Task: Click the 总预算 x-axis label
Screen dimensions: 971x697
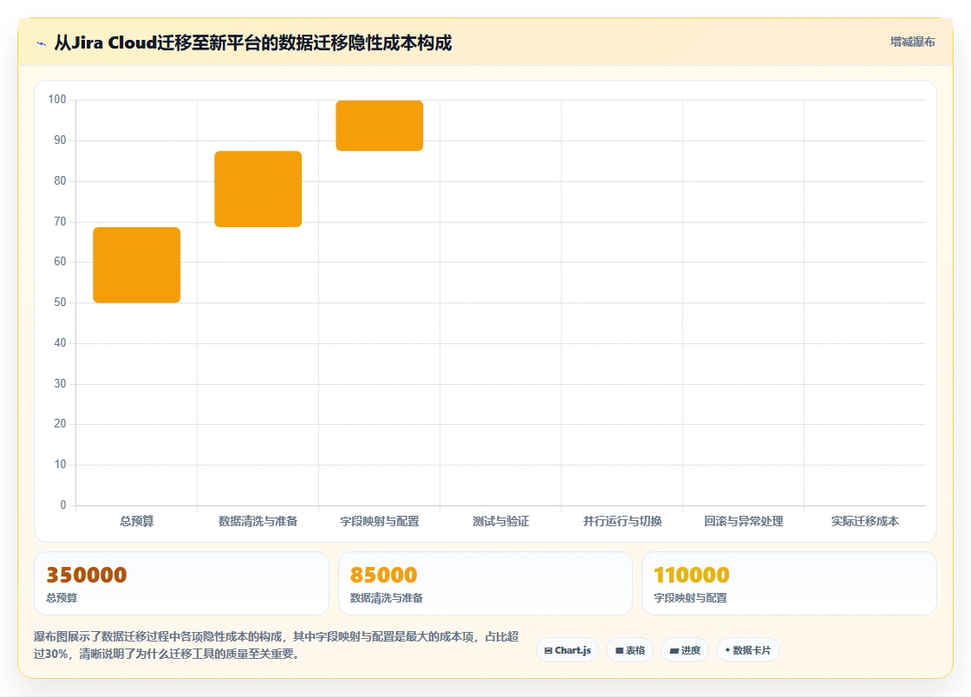Action: [137, 521]
